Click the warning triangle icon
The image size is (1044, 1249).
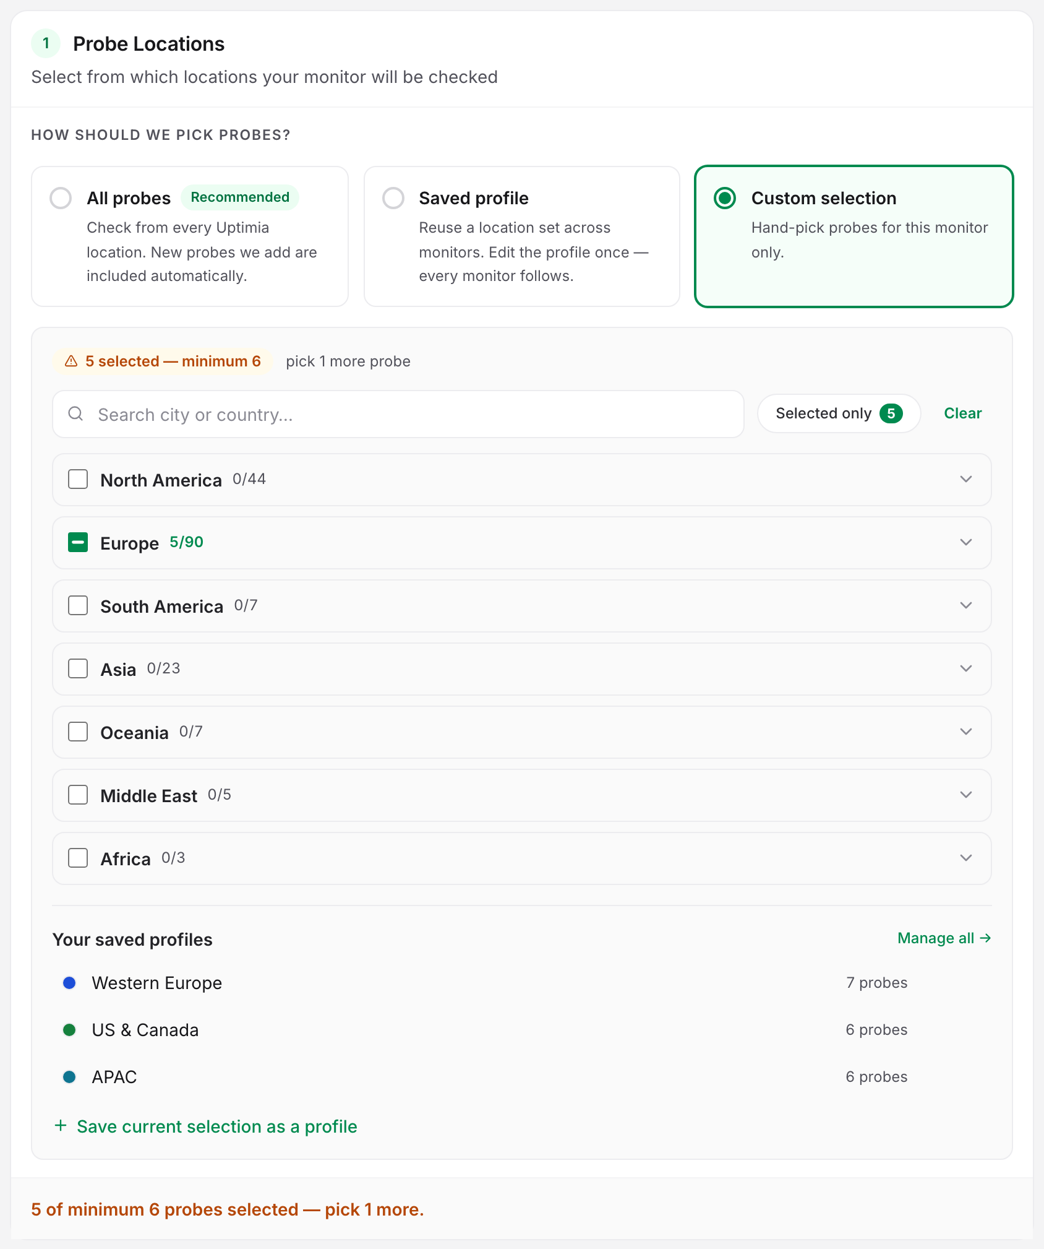[x=71, y=361]
